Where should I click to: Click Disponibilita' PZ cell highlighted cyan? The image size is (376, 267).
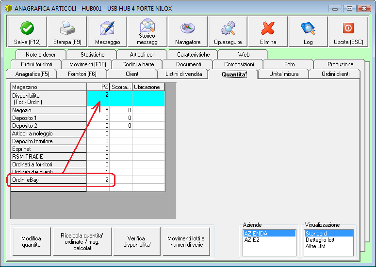pyautogui.click(x=98, y=99)
